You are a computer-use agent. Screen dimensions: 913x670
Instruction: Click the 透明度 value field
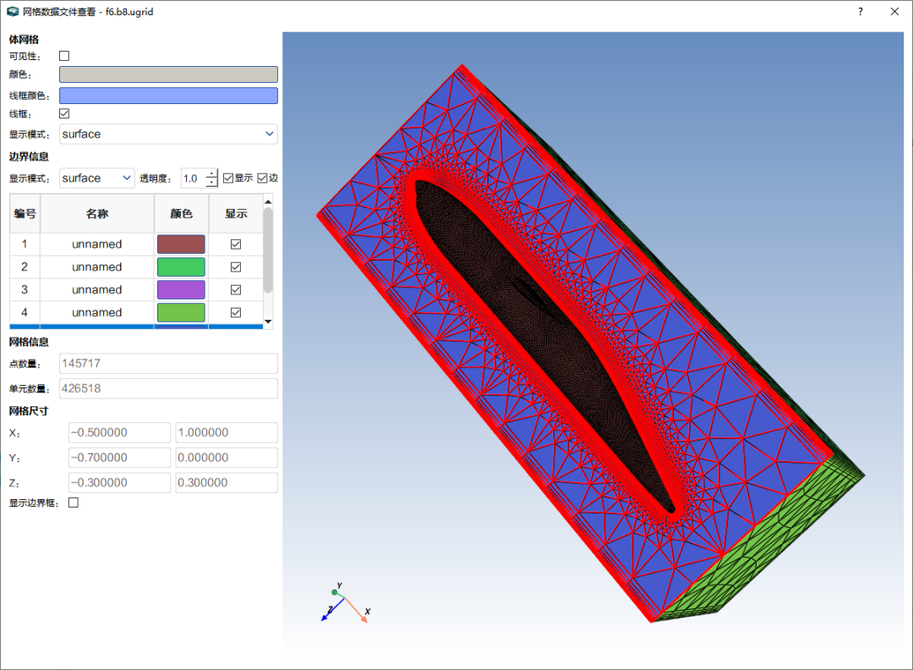193,178
